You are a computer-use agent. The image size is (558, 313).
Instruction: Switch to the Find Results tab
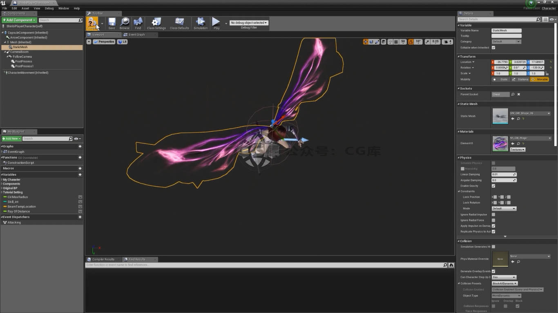click(137, 259)
